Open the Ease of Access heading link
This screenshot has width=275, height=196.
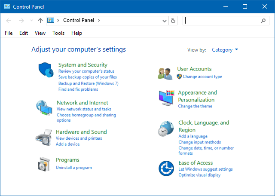coord(196,163)
